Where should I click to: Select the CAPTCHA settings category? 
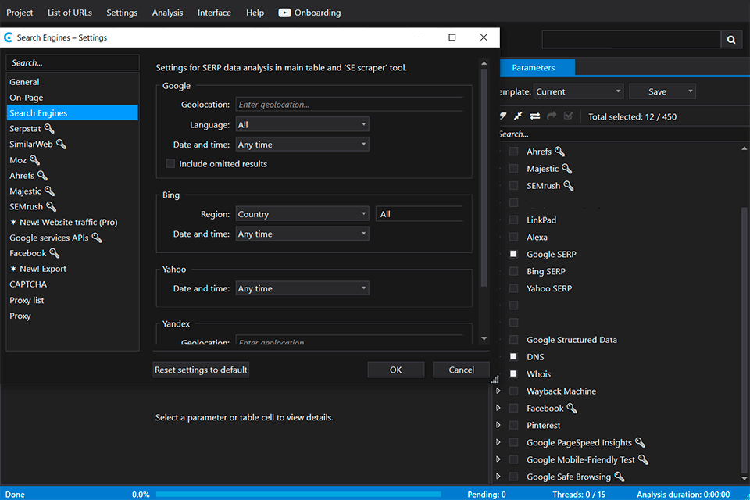(x=72, y=284)
